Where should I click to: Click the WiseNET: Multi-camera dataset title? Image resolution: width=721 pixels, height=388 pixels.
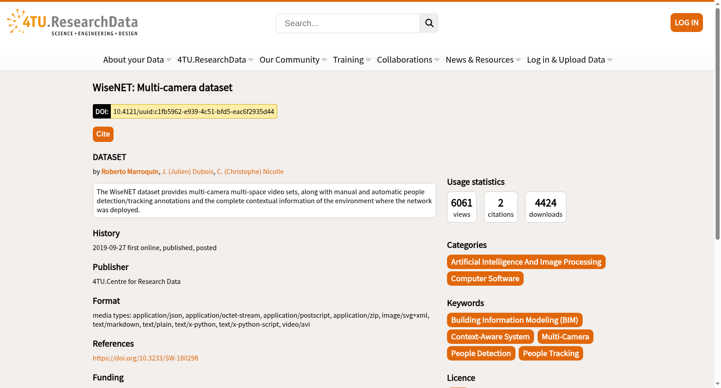pyautogui.click(x=163, y=88)
